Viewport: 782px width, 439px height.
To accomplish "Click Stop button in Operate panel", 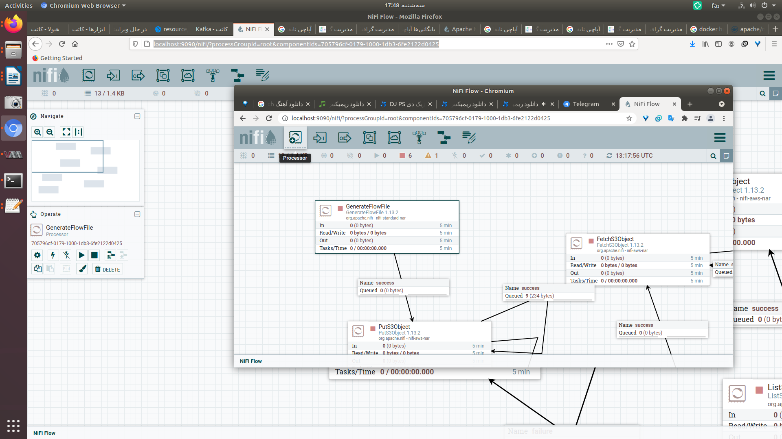I will coord(94,255).
